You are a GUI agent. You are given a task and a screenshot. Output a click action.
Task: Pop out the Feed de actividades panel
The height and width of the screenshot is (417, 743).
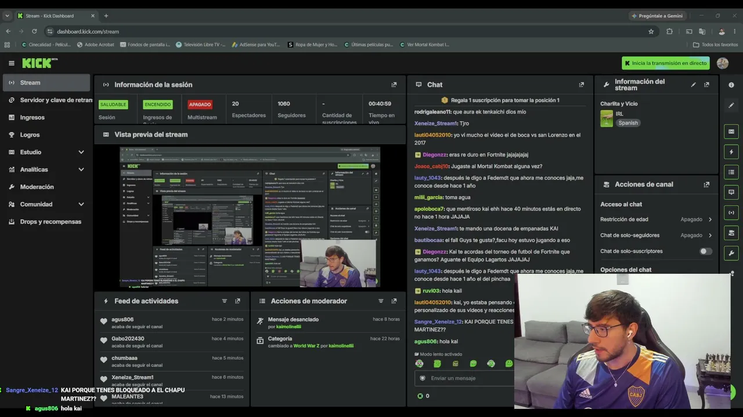click(x=237, y=301)
